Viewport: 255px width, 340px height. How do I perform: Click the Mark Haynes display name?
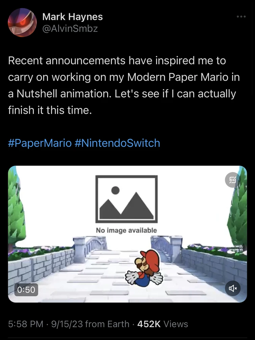[x=73, y=17]
